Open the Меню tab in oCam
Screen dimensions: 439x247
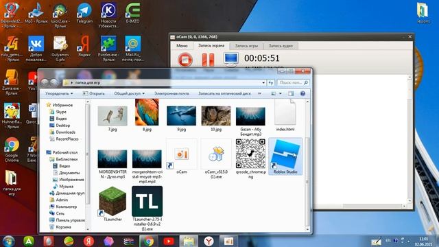pos(182,46)
